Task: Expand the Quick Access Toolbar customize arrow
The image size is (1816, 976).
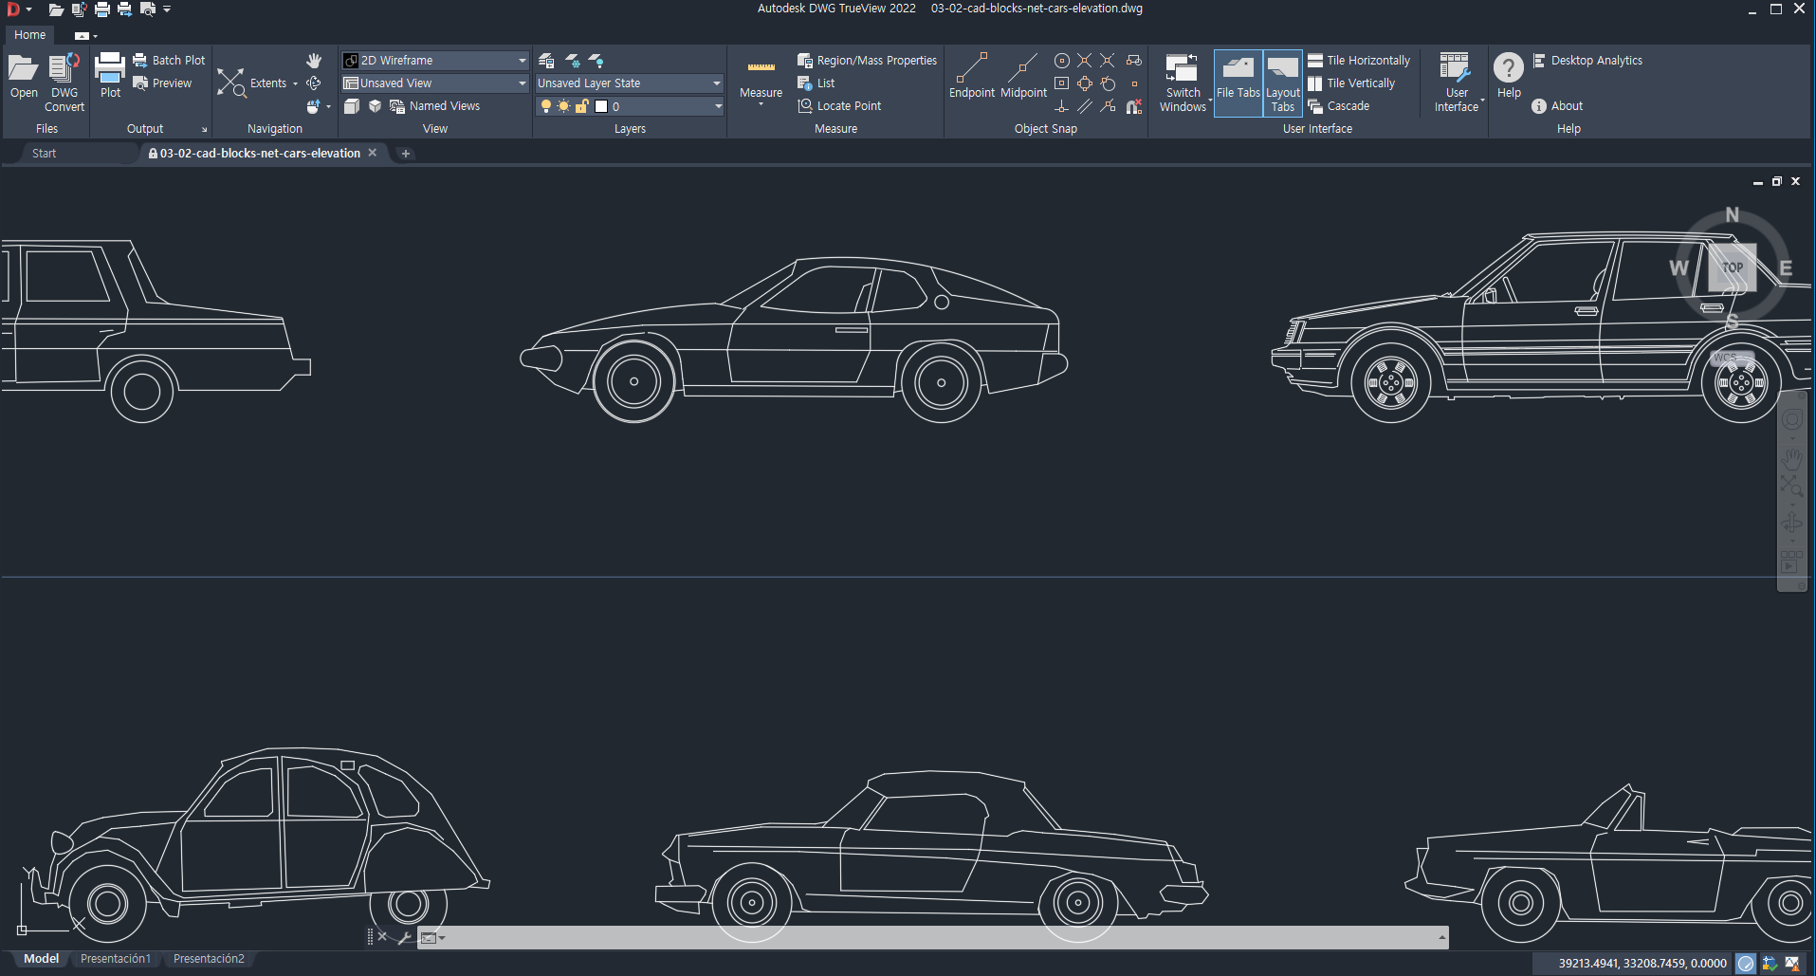Action: pyautogui.click(x=167, y=9)
